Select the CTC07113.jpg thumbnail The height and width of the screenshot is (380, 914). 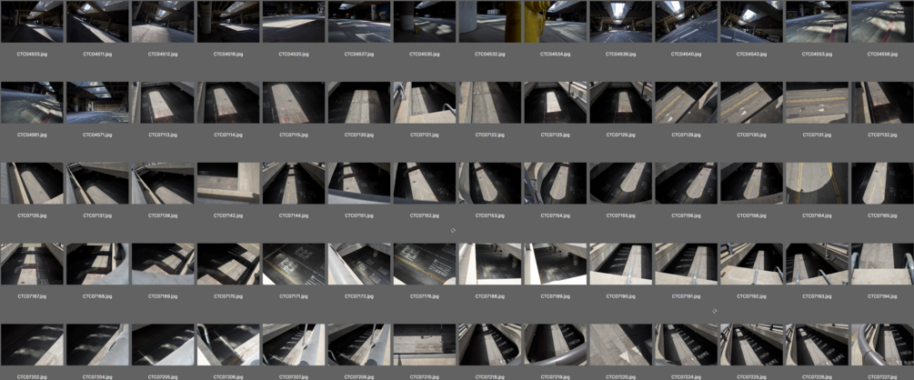coord(163,102)
